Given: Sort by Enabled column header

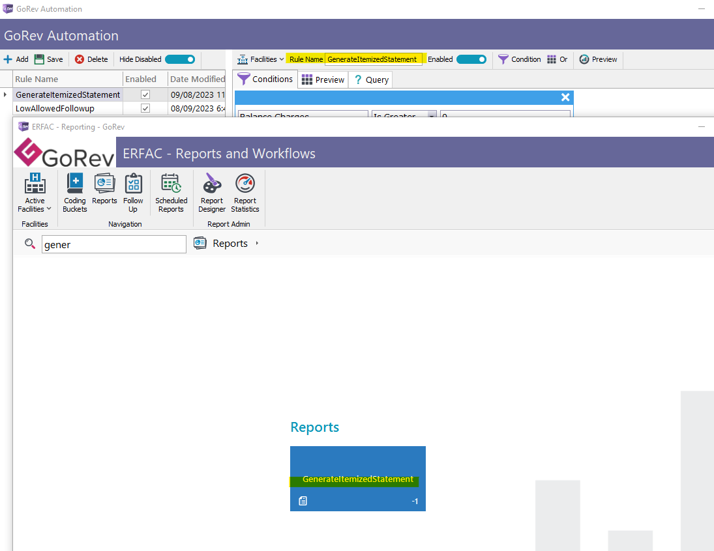Looking at the screenshot, I should (x=145, y=79).
